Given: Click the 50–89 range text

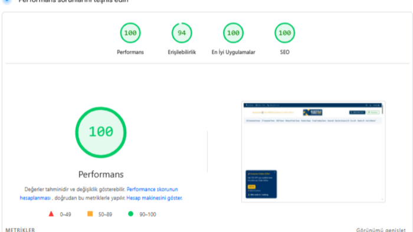Looking at the screenshot, I should pyautogui.click(x=105, y=214).
